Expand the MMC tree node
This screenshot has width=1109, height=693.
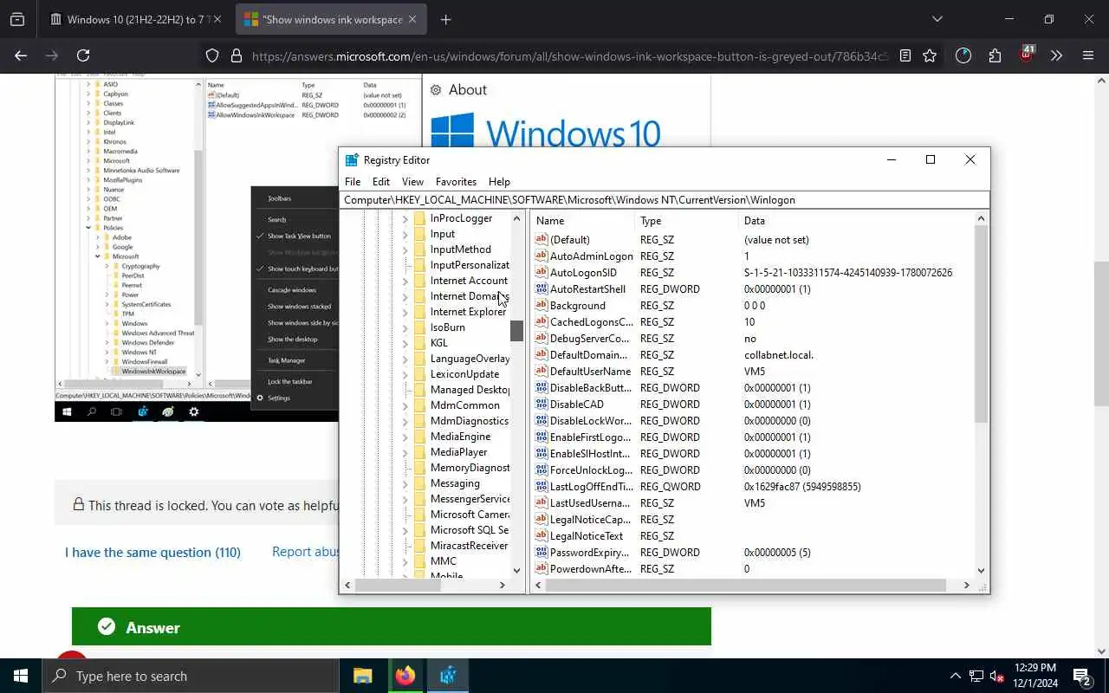pyautogui.click(x=405, y=562)
